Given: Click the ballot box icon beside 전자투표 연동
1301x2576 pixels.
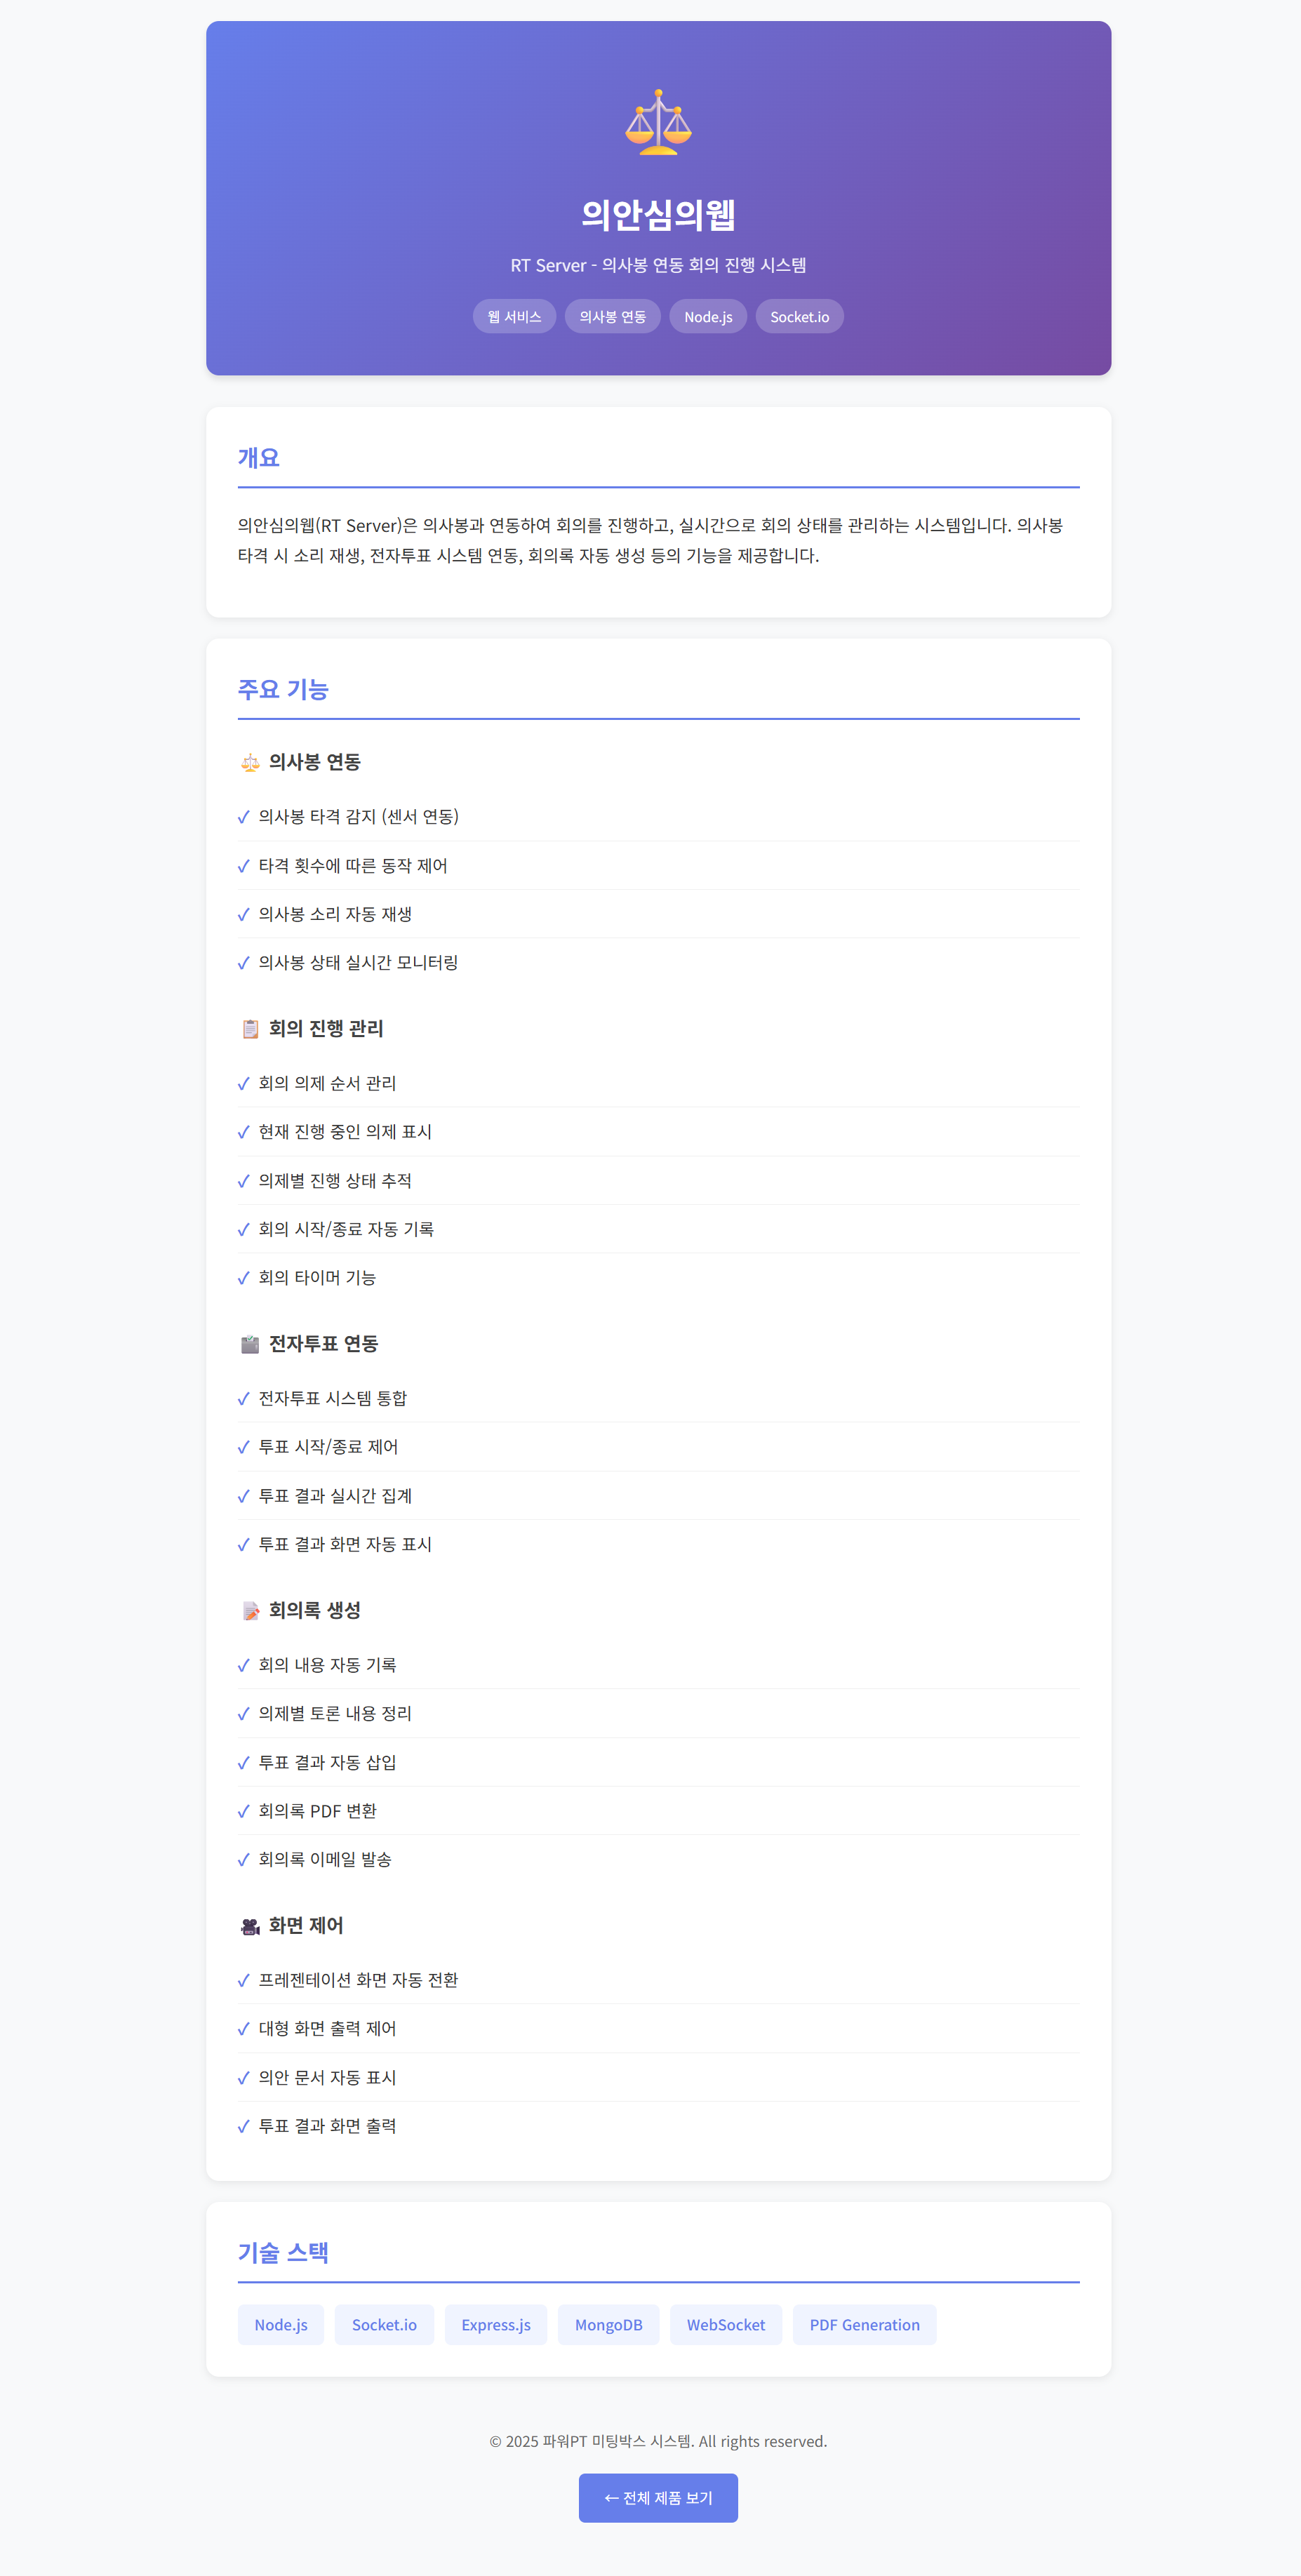Looking at the screenshot, I should pos(250,1344).
